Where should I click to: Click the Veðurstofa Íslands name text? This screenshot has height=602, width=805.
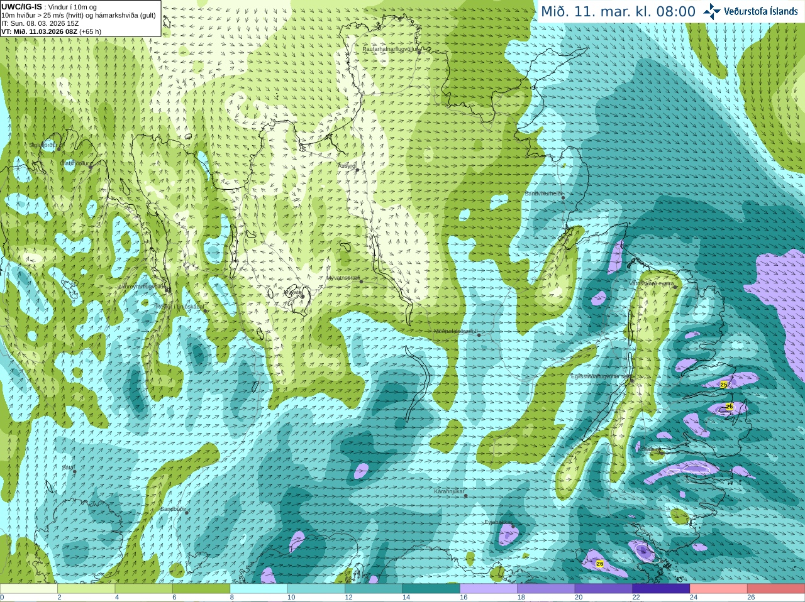point(760,11)
